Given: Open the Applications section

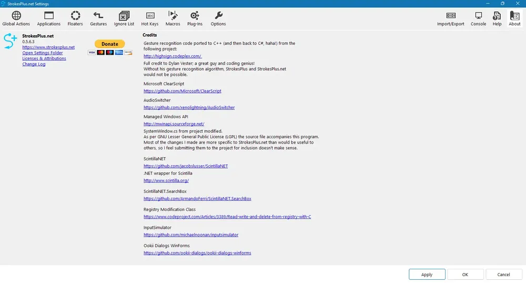Looking at the screenshot, I should pyautogui.click(x=48, y=18).
